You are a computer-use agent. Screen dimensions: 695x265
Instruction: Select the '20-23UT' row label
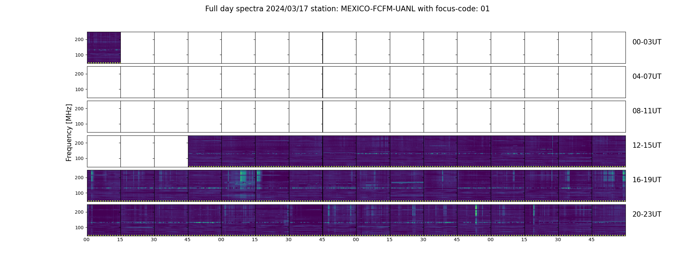[x=647, y=214]
